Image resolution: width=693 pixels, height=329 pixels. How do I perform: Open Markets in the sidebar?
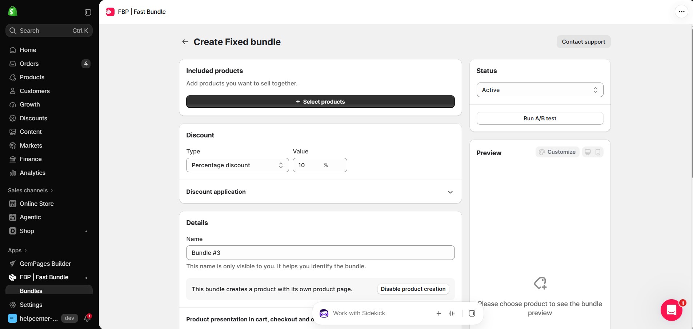[x=49, y=145]
